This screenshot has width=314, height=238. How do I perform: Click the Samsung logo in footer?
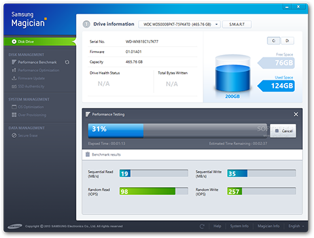click(x=15, y=226)
